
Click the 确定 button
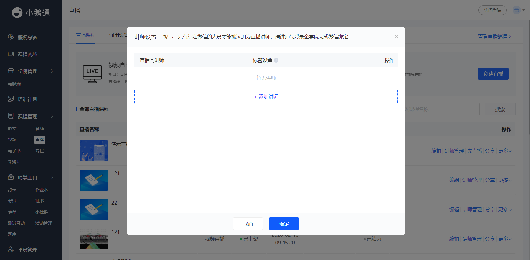284,223
